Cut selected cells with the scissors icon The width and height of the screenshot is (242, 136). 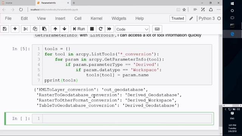click(26, 29)
